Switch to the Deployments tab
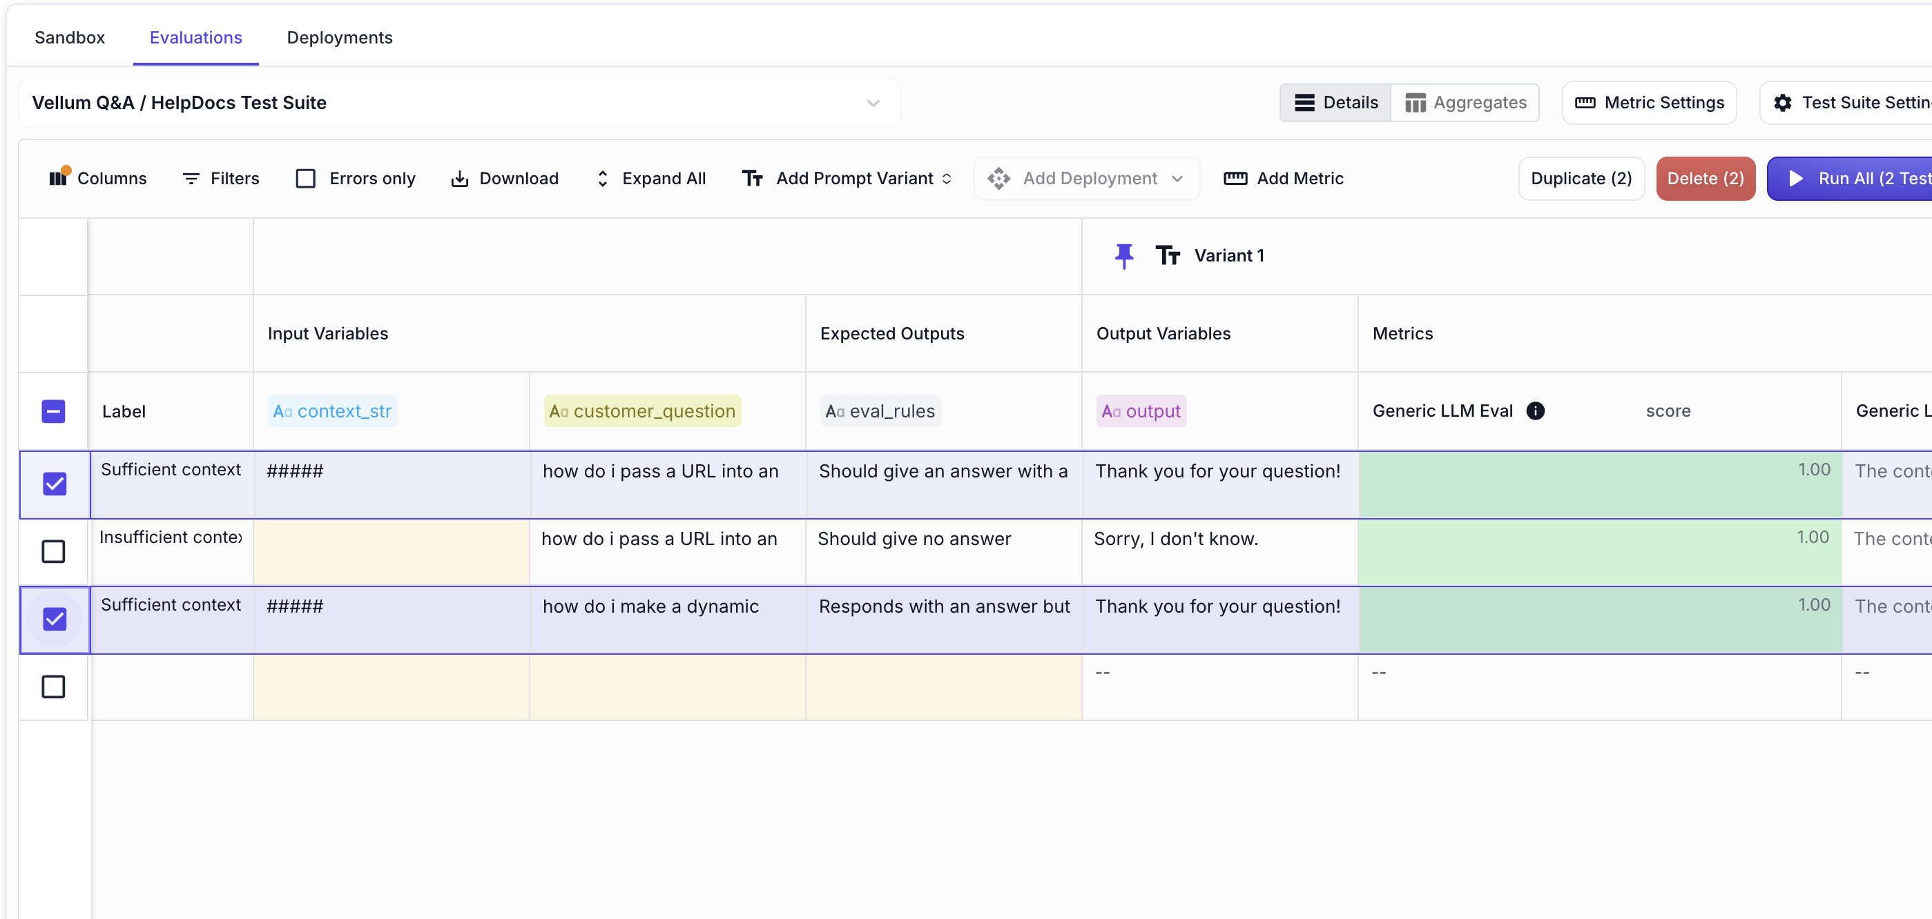The image size is (1932, 919). [x=340, y=37]
